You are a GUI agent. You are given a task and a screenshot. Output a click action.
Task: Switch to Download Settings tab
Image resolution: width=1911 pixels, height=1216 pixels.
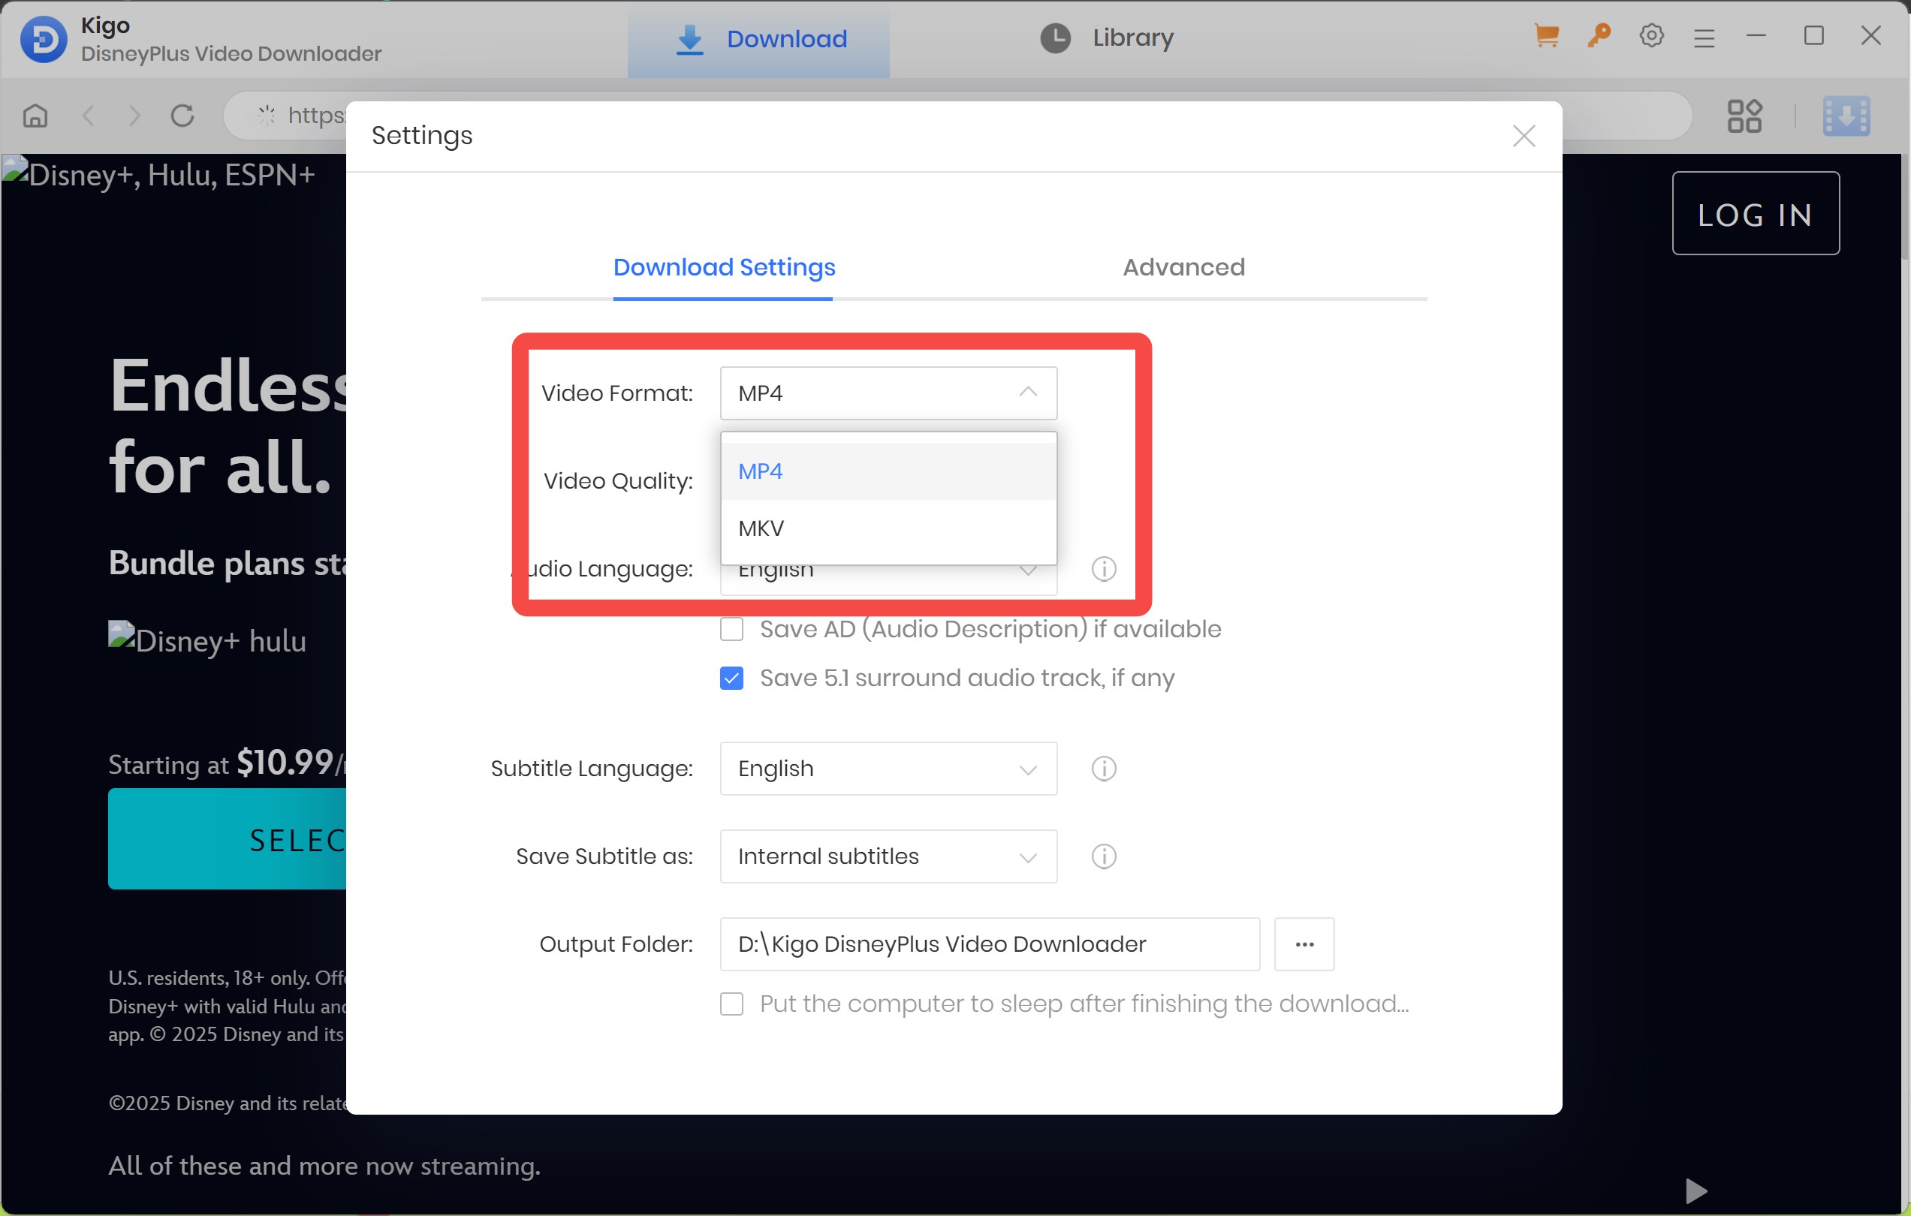[x=724, y=267]
